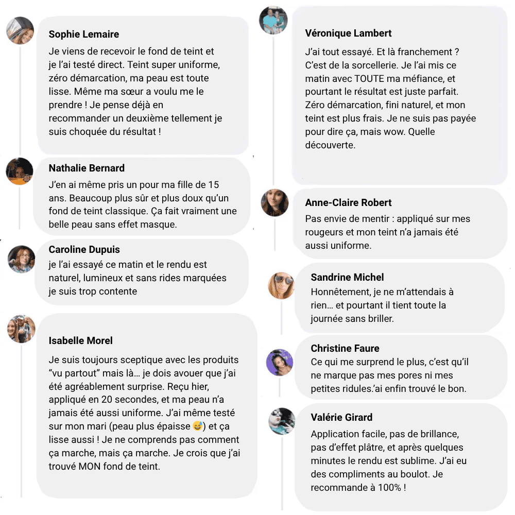
Task: Open Nathalie Bernard's avatar photo
Action: pos(20,171)
